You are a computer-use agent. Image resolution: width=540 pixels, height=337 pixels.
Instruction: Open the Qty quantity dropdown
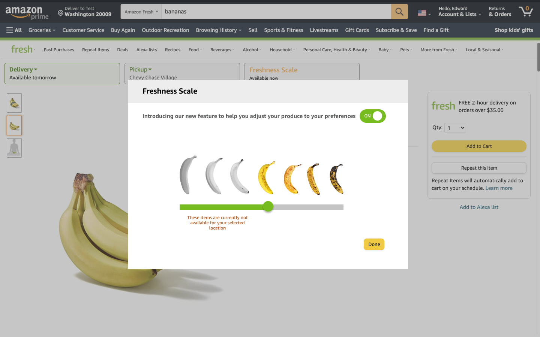(x=455, y=128)
